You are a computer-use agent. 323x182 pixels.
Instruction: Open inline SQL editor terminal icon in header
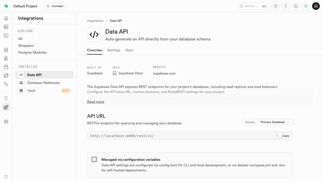(x=296, y=6)
